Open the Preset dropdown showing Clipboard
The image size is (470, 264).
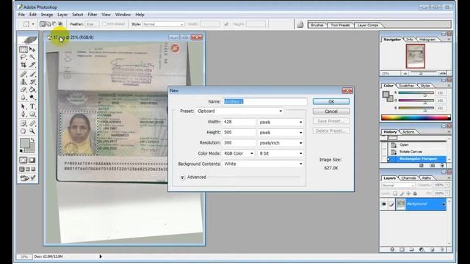coord(240,111)
